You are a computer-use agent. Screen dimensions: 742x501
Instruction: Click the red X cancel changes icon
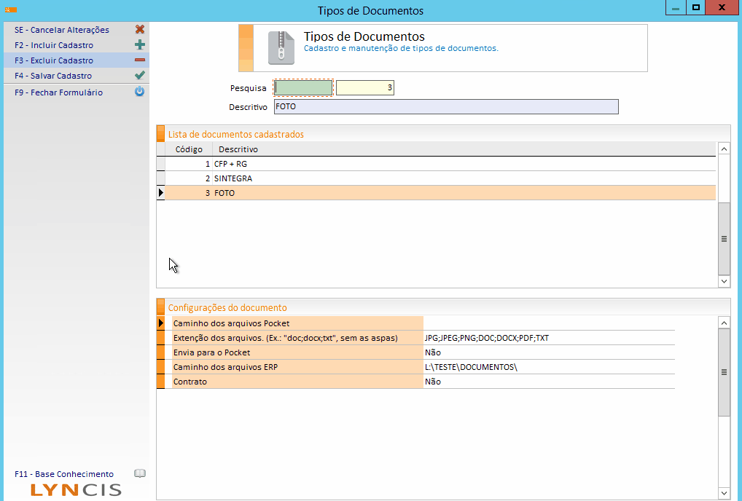click(140, 30)
